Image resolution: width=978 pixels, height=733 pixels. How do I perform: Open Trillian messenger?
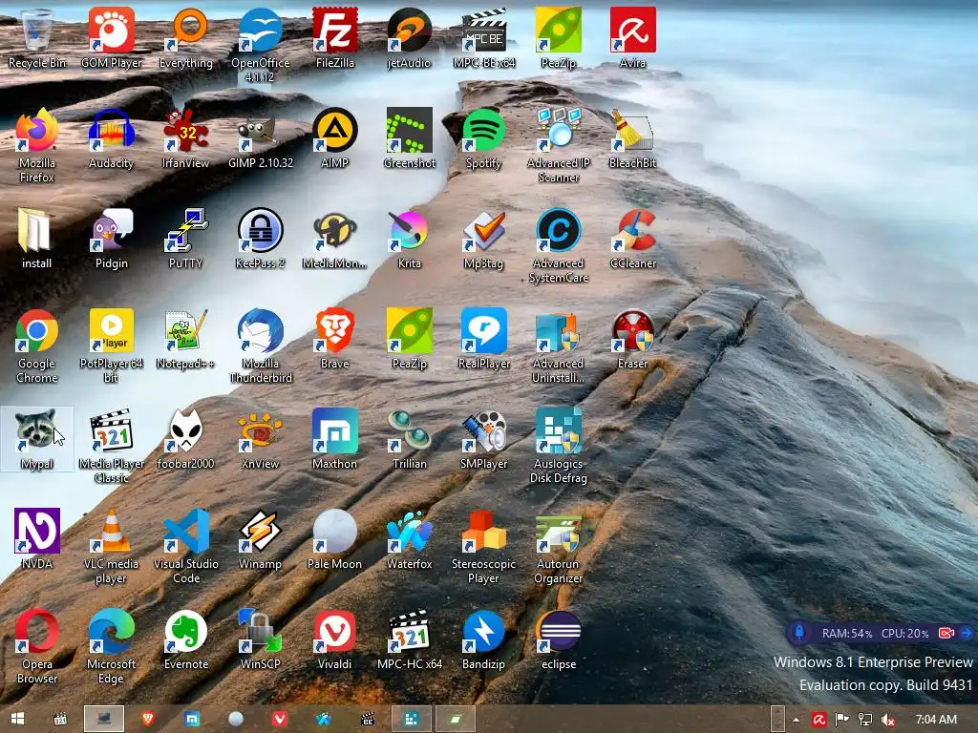tap(409, 439)
